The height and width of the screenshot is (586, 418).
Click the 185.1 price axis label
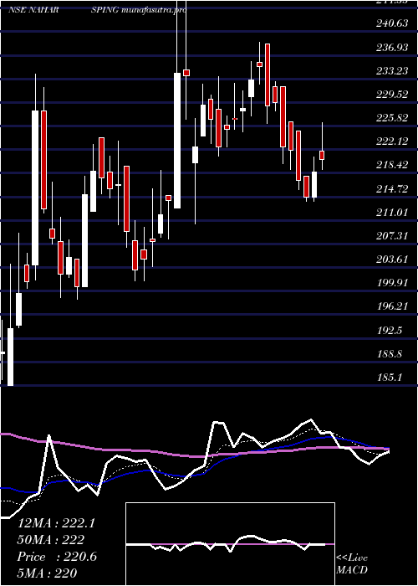tap(390, 378)
